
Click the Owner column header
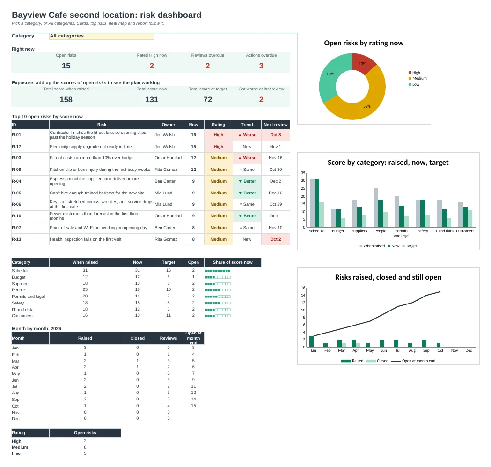pos(169,125)
